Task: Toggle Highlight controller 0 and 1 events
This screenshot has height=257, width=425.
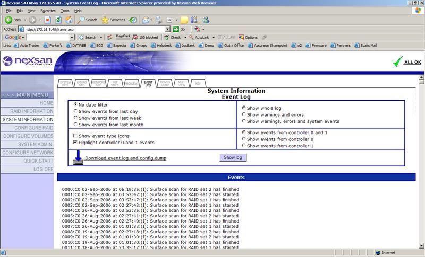Action: click(x=75, y=142)
